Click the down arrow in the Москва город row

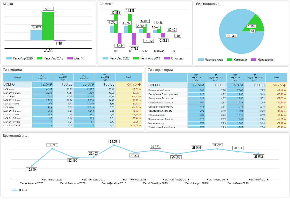pos(285,123)
